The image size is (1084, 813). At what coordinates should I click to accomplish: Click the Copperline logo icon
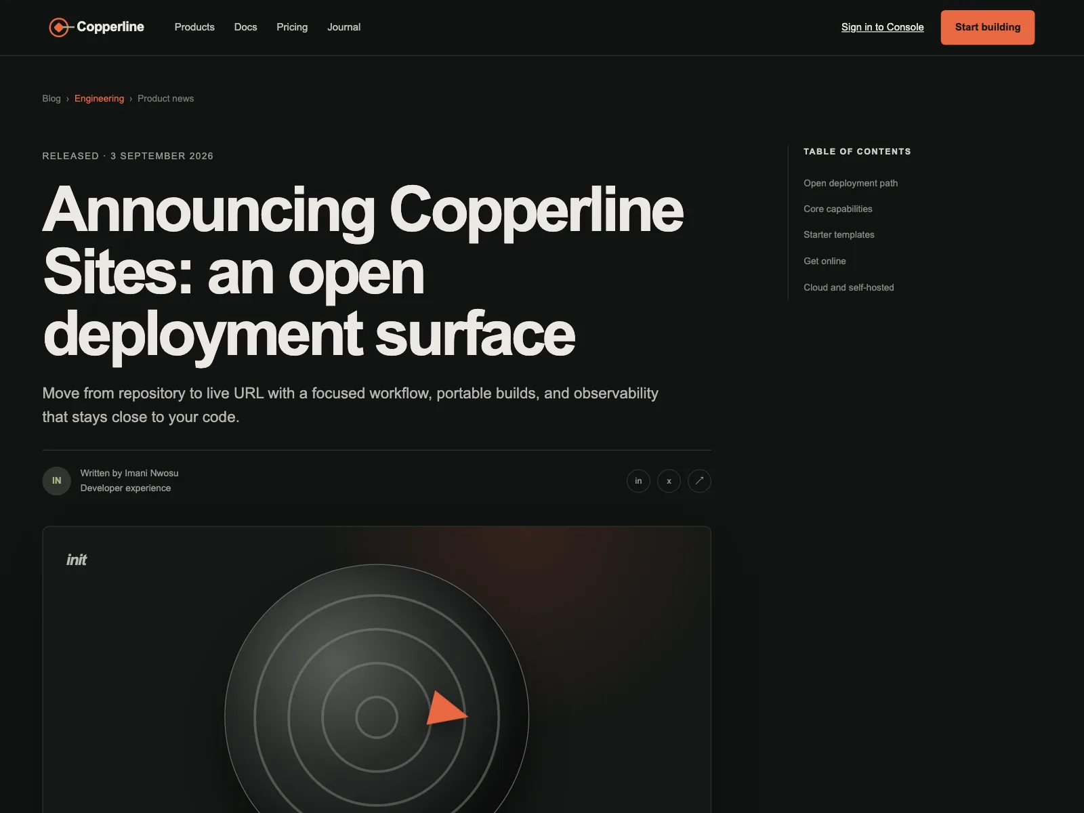(60, 27)
